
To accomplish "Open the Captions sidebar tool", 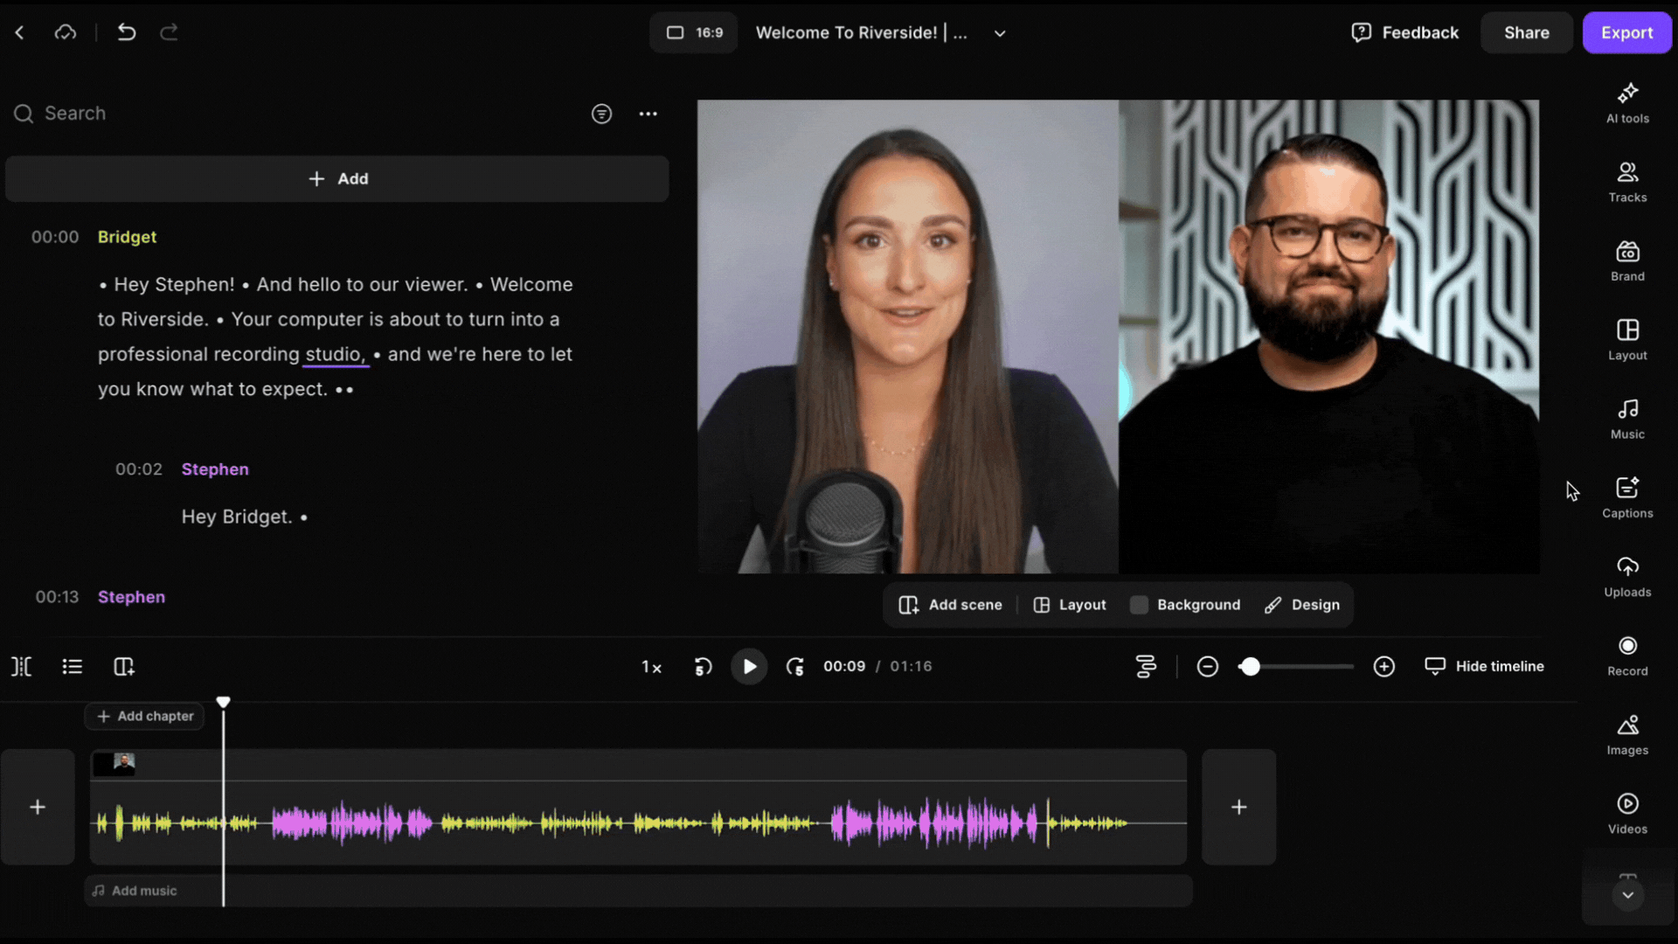I will (1626, 498).
